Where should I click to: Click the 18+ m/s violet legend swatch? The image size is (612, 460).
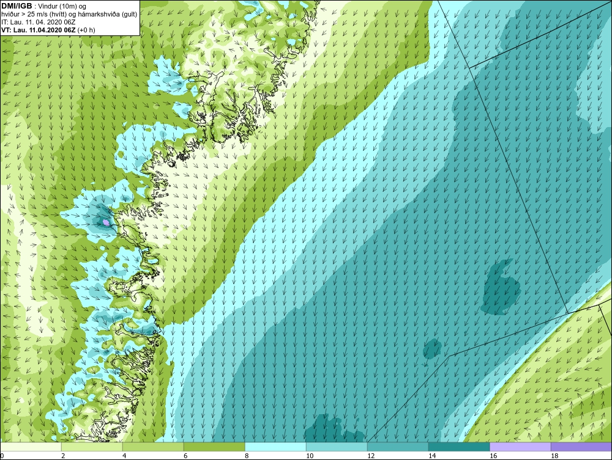(581, 447)
